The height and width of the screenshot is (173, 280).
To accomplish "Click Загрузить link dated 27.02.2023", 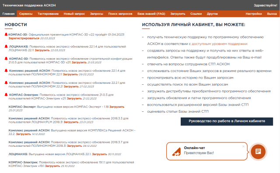I will point(71,86).
